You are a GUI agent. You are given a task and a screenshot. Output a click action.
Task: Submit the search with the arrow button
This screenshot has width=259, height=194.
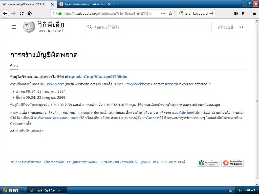(x=211, y=13)
